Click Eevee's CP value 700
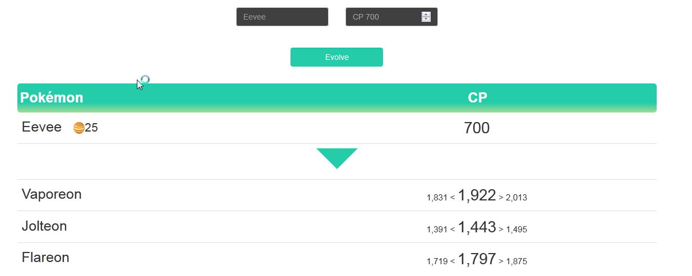 (x=477, y=128)
